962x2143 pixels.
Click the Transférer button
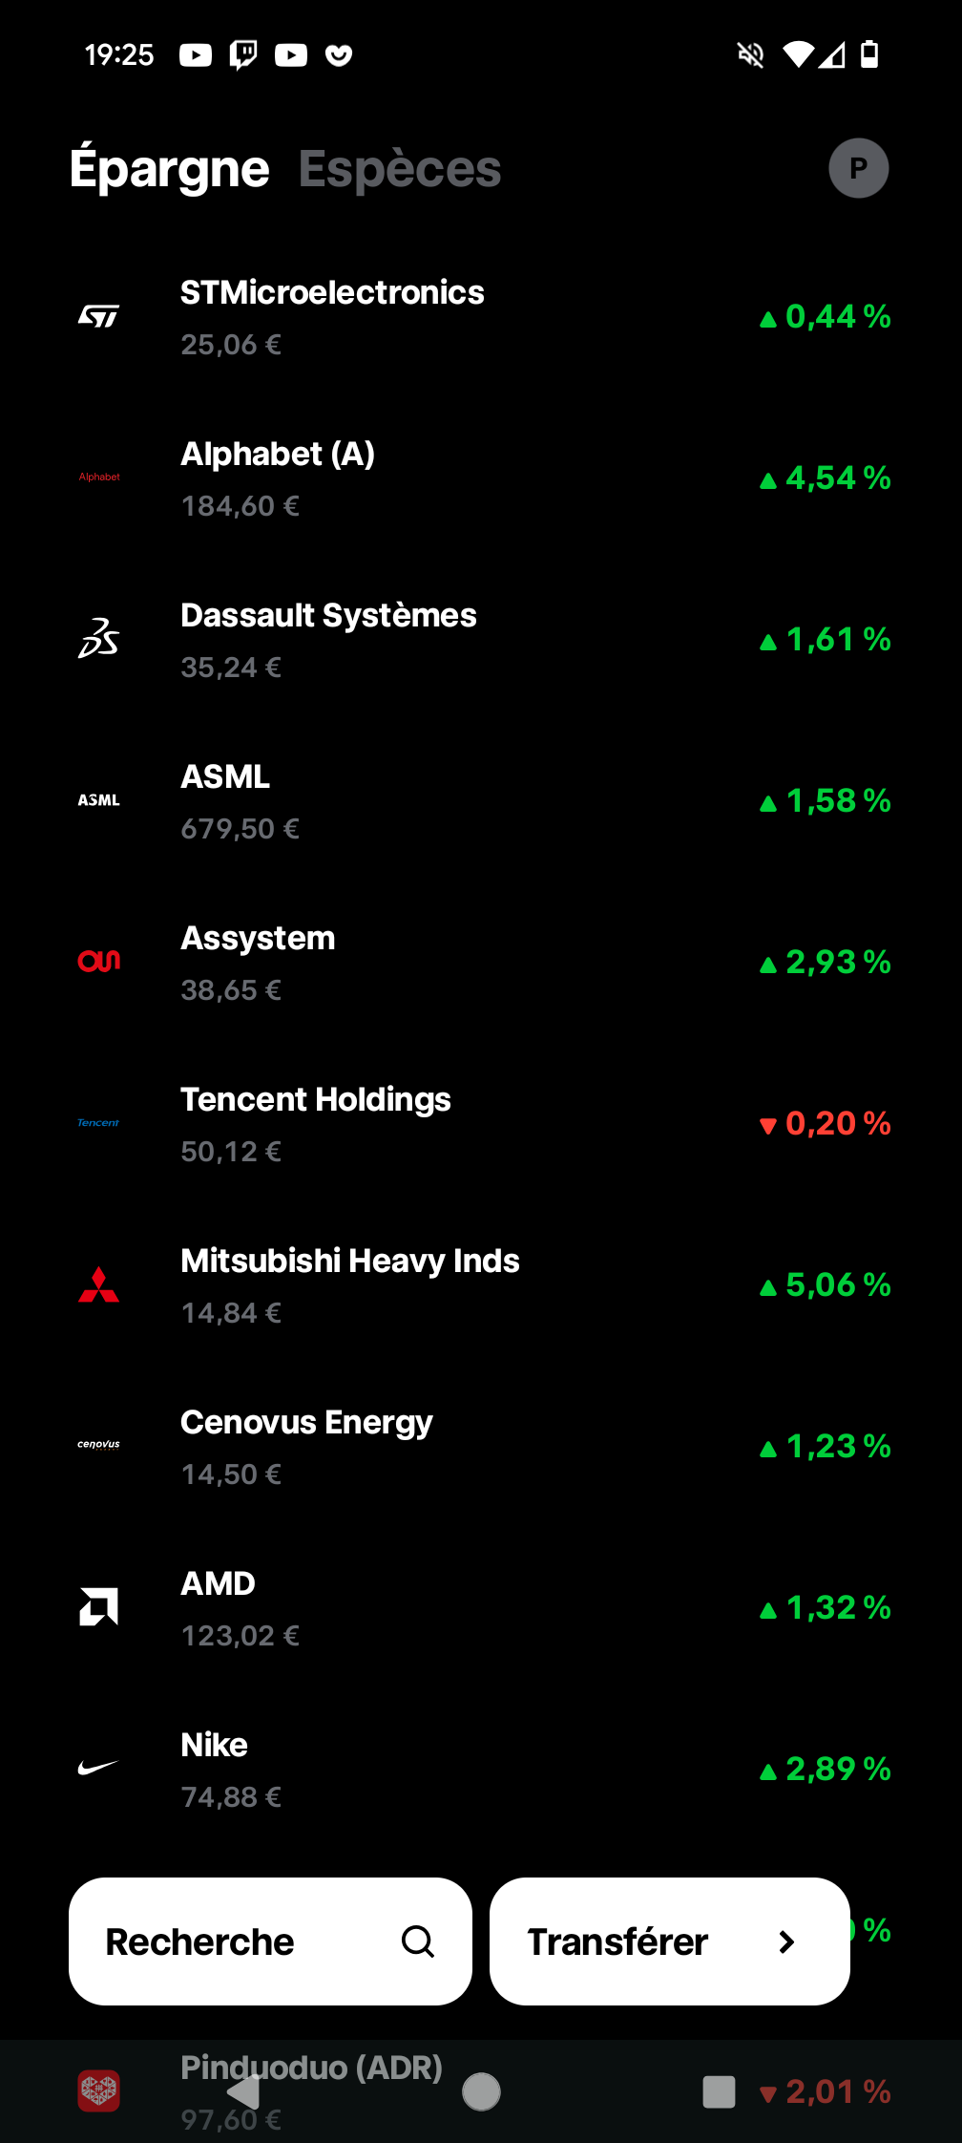pos(670,1941)
